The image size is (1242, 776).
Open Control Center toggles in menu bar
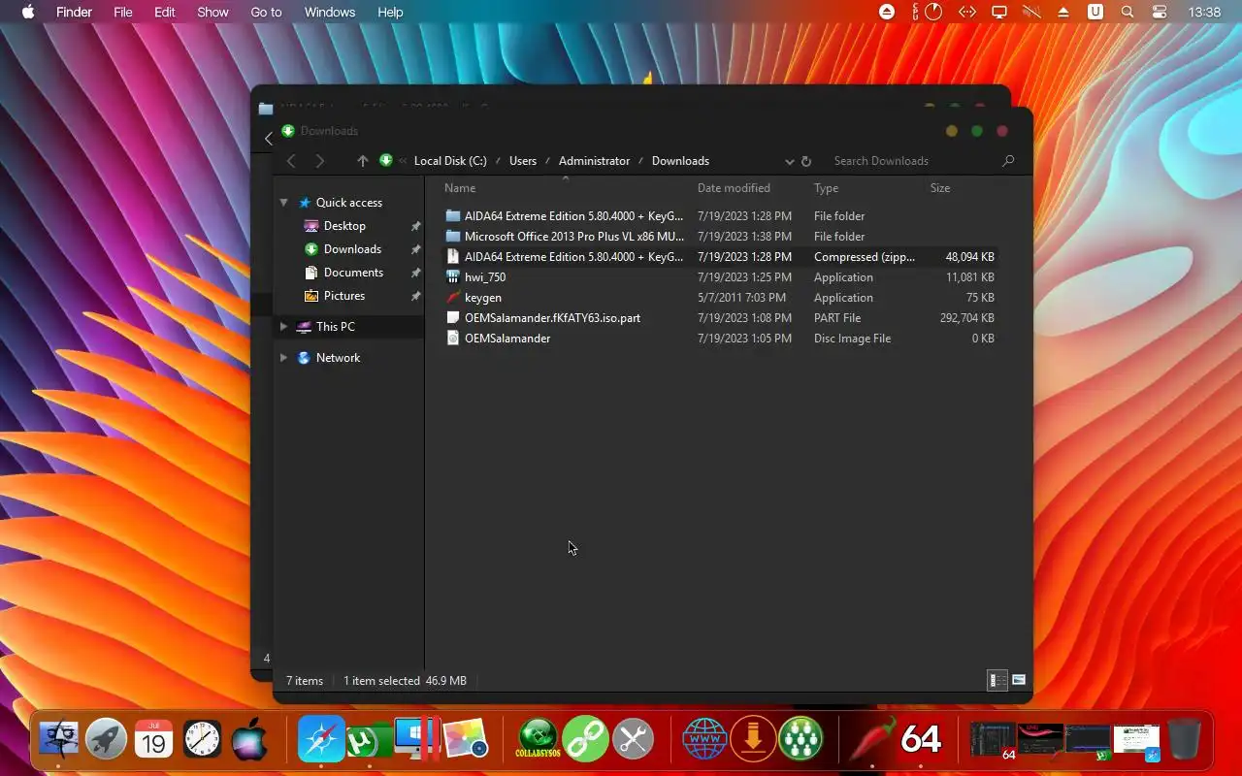[1160, 12]
